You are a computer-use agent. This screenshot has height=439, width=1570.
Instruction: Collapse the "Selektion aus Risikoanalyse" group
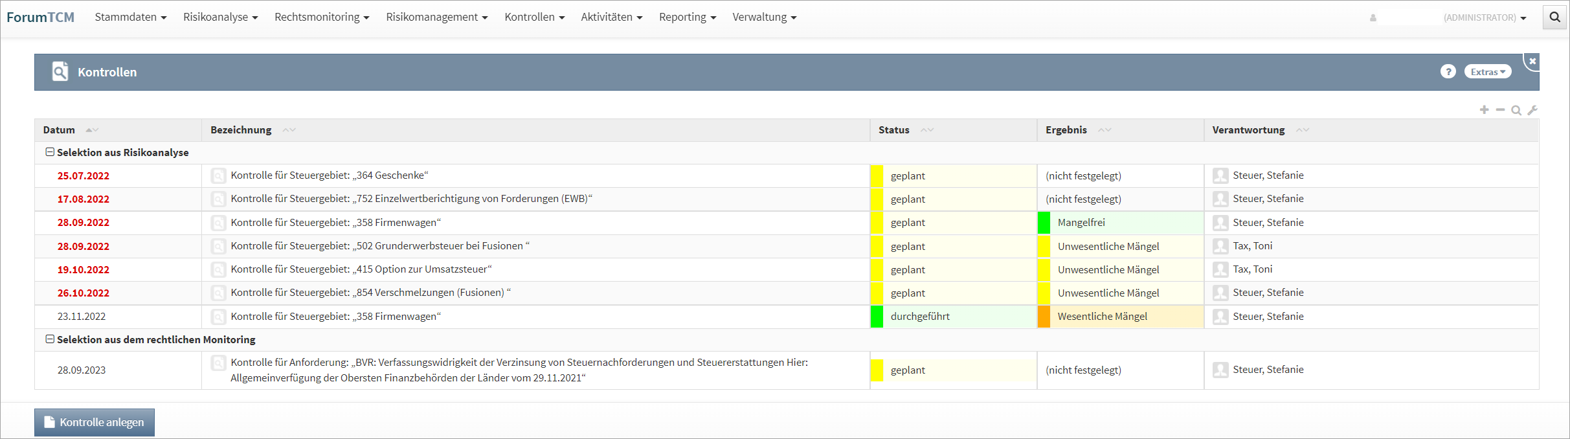pos(50,152)
